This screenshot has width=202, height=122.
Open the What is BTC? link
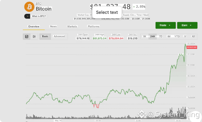(39, 16)
